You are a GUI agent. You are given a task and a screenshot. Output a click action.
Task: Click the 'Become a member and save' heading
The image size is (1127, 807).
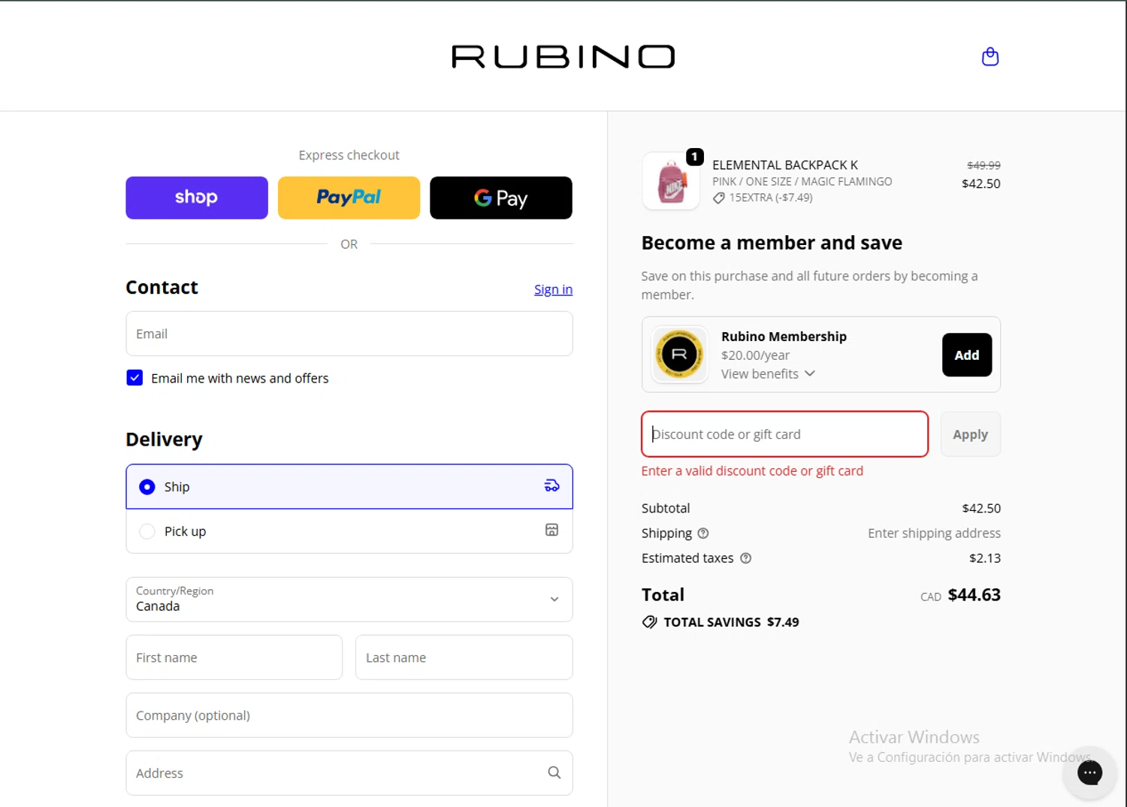[772, 243]
